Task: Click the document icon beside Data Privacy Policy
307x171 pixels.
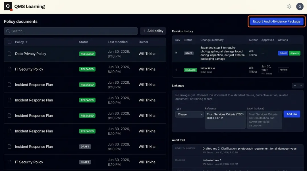Action: coord(9,54)
